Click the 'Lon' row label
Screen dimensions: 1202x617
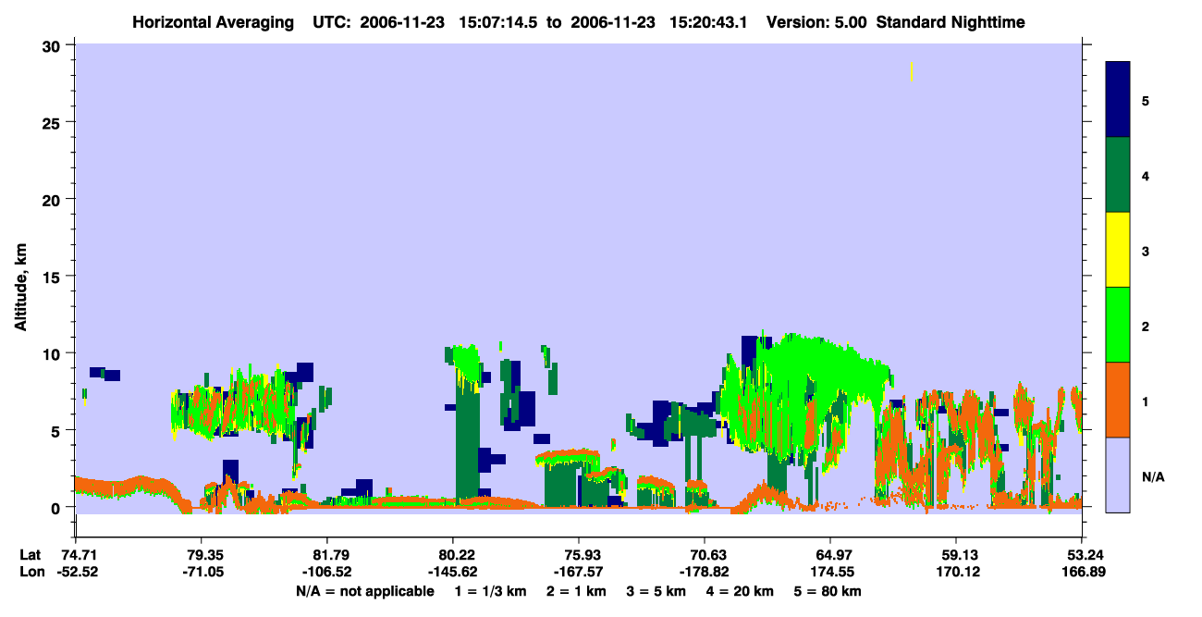[31, 572]
